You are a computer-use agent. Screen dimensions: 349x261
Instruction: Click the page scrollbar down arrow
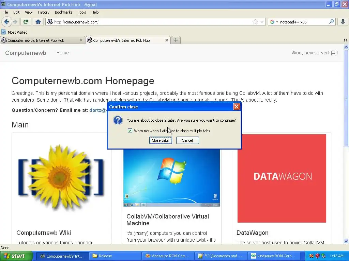(x=346, y=241)
